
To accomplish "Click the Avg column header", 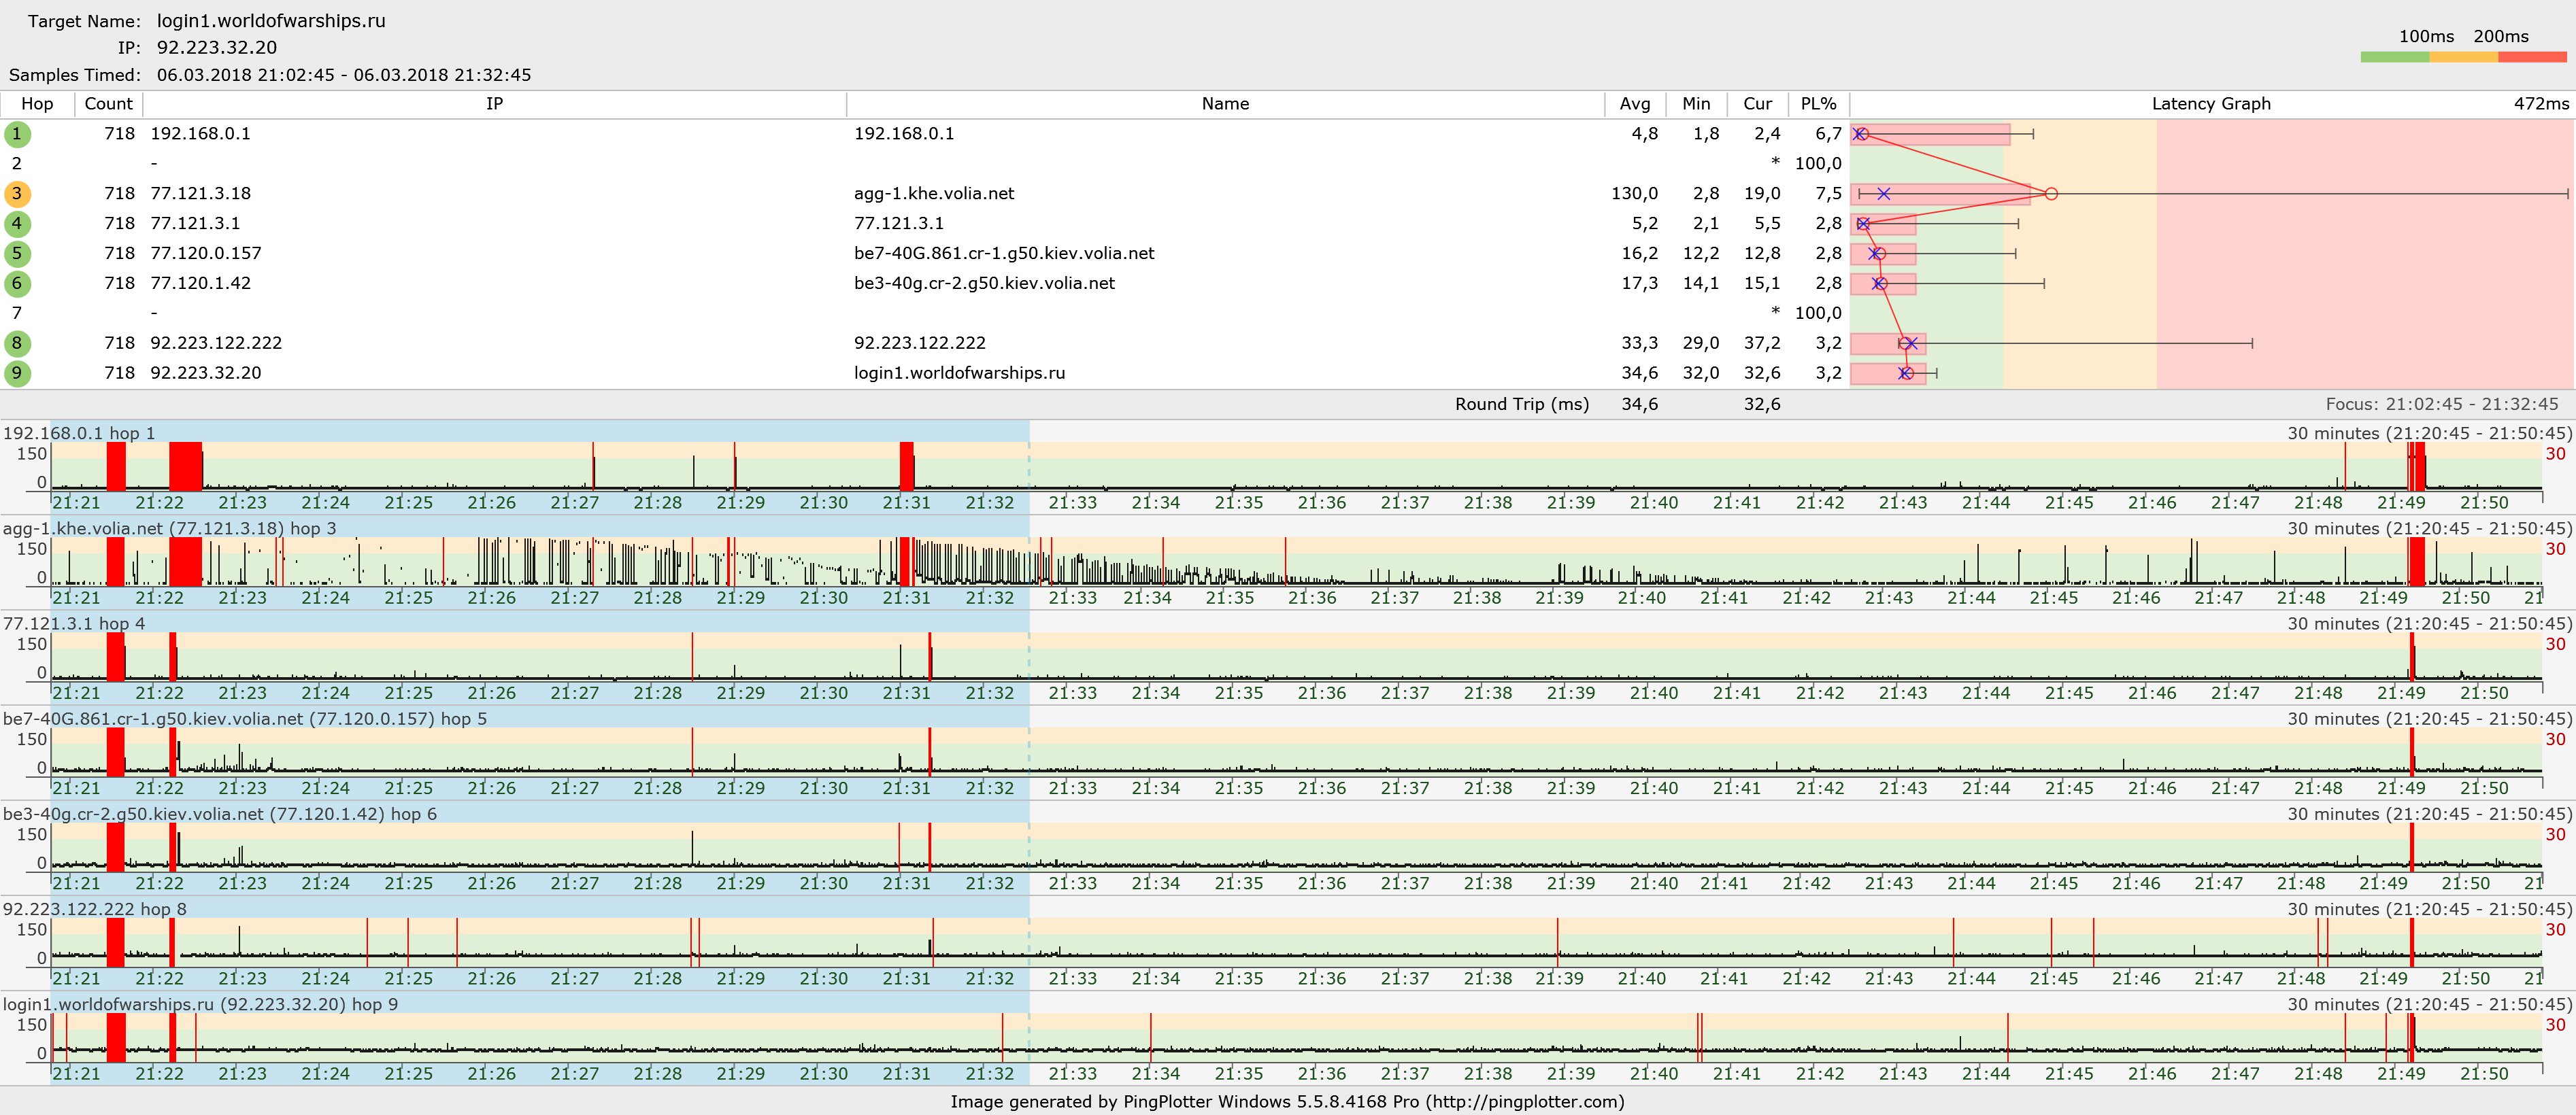I will click(x=1635, y=104).
